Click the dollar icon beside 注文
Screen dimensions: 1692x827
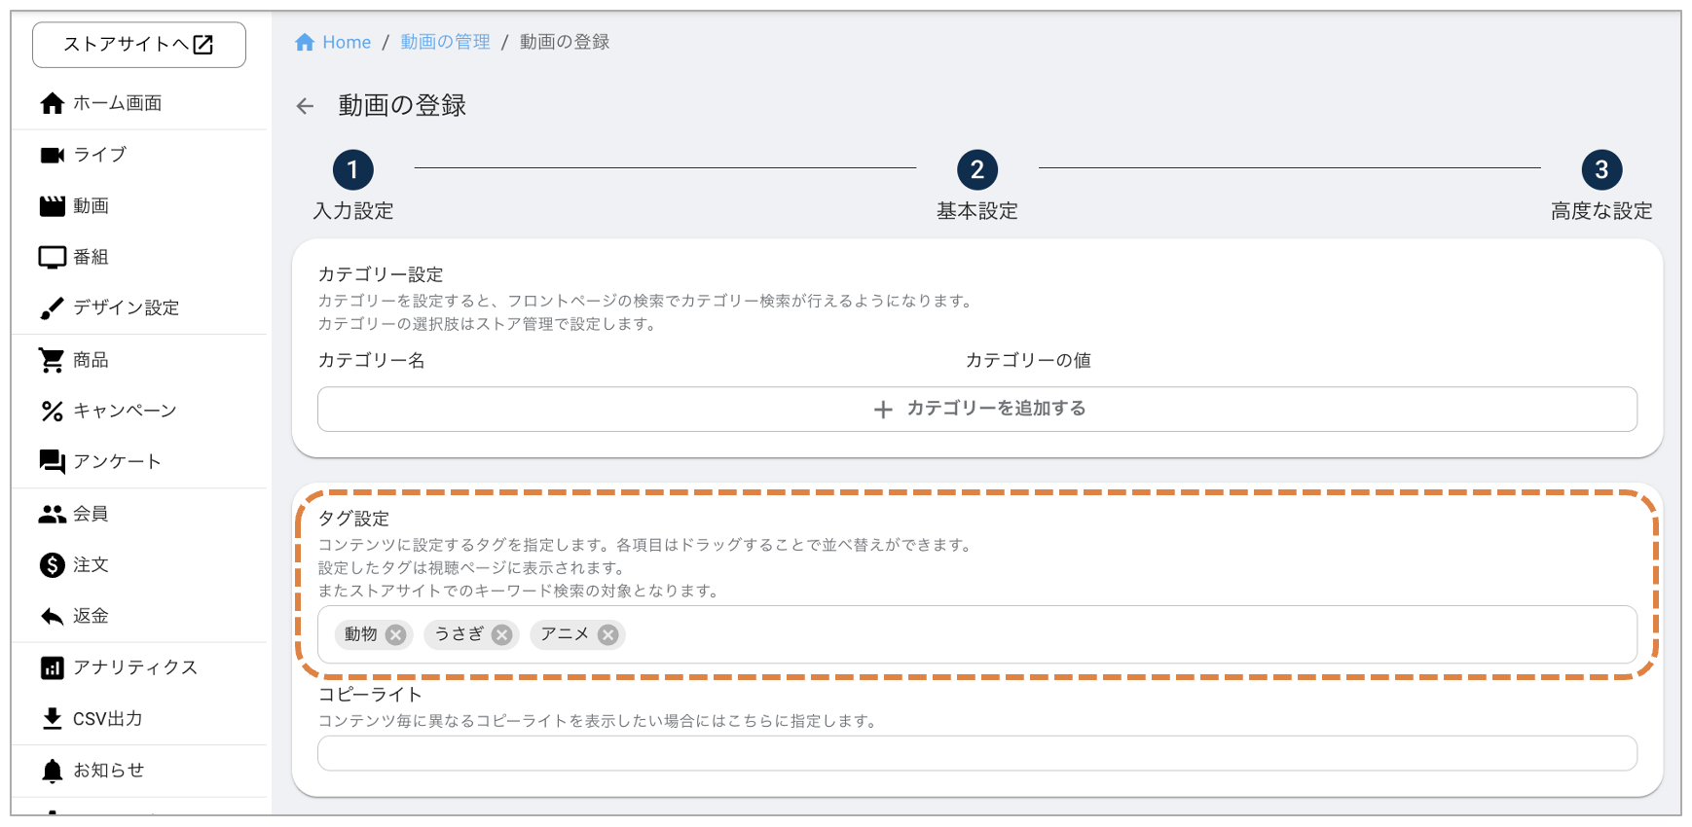[x=53, y=565]
